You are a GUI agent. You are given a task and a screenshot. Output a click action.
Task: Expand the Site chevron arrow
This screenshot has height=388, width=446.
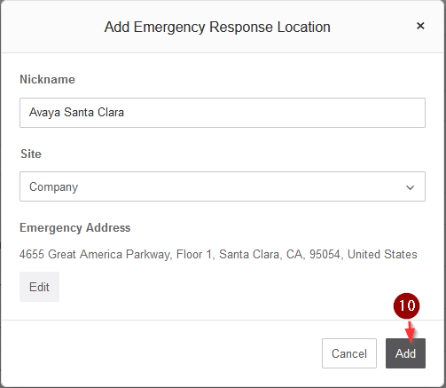(x=410, y=187)
